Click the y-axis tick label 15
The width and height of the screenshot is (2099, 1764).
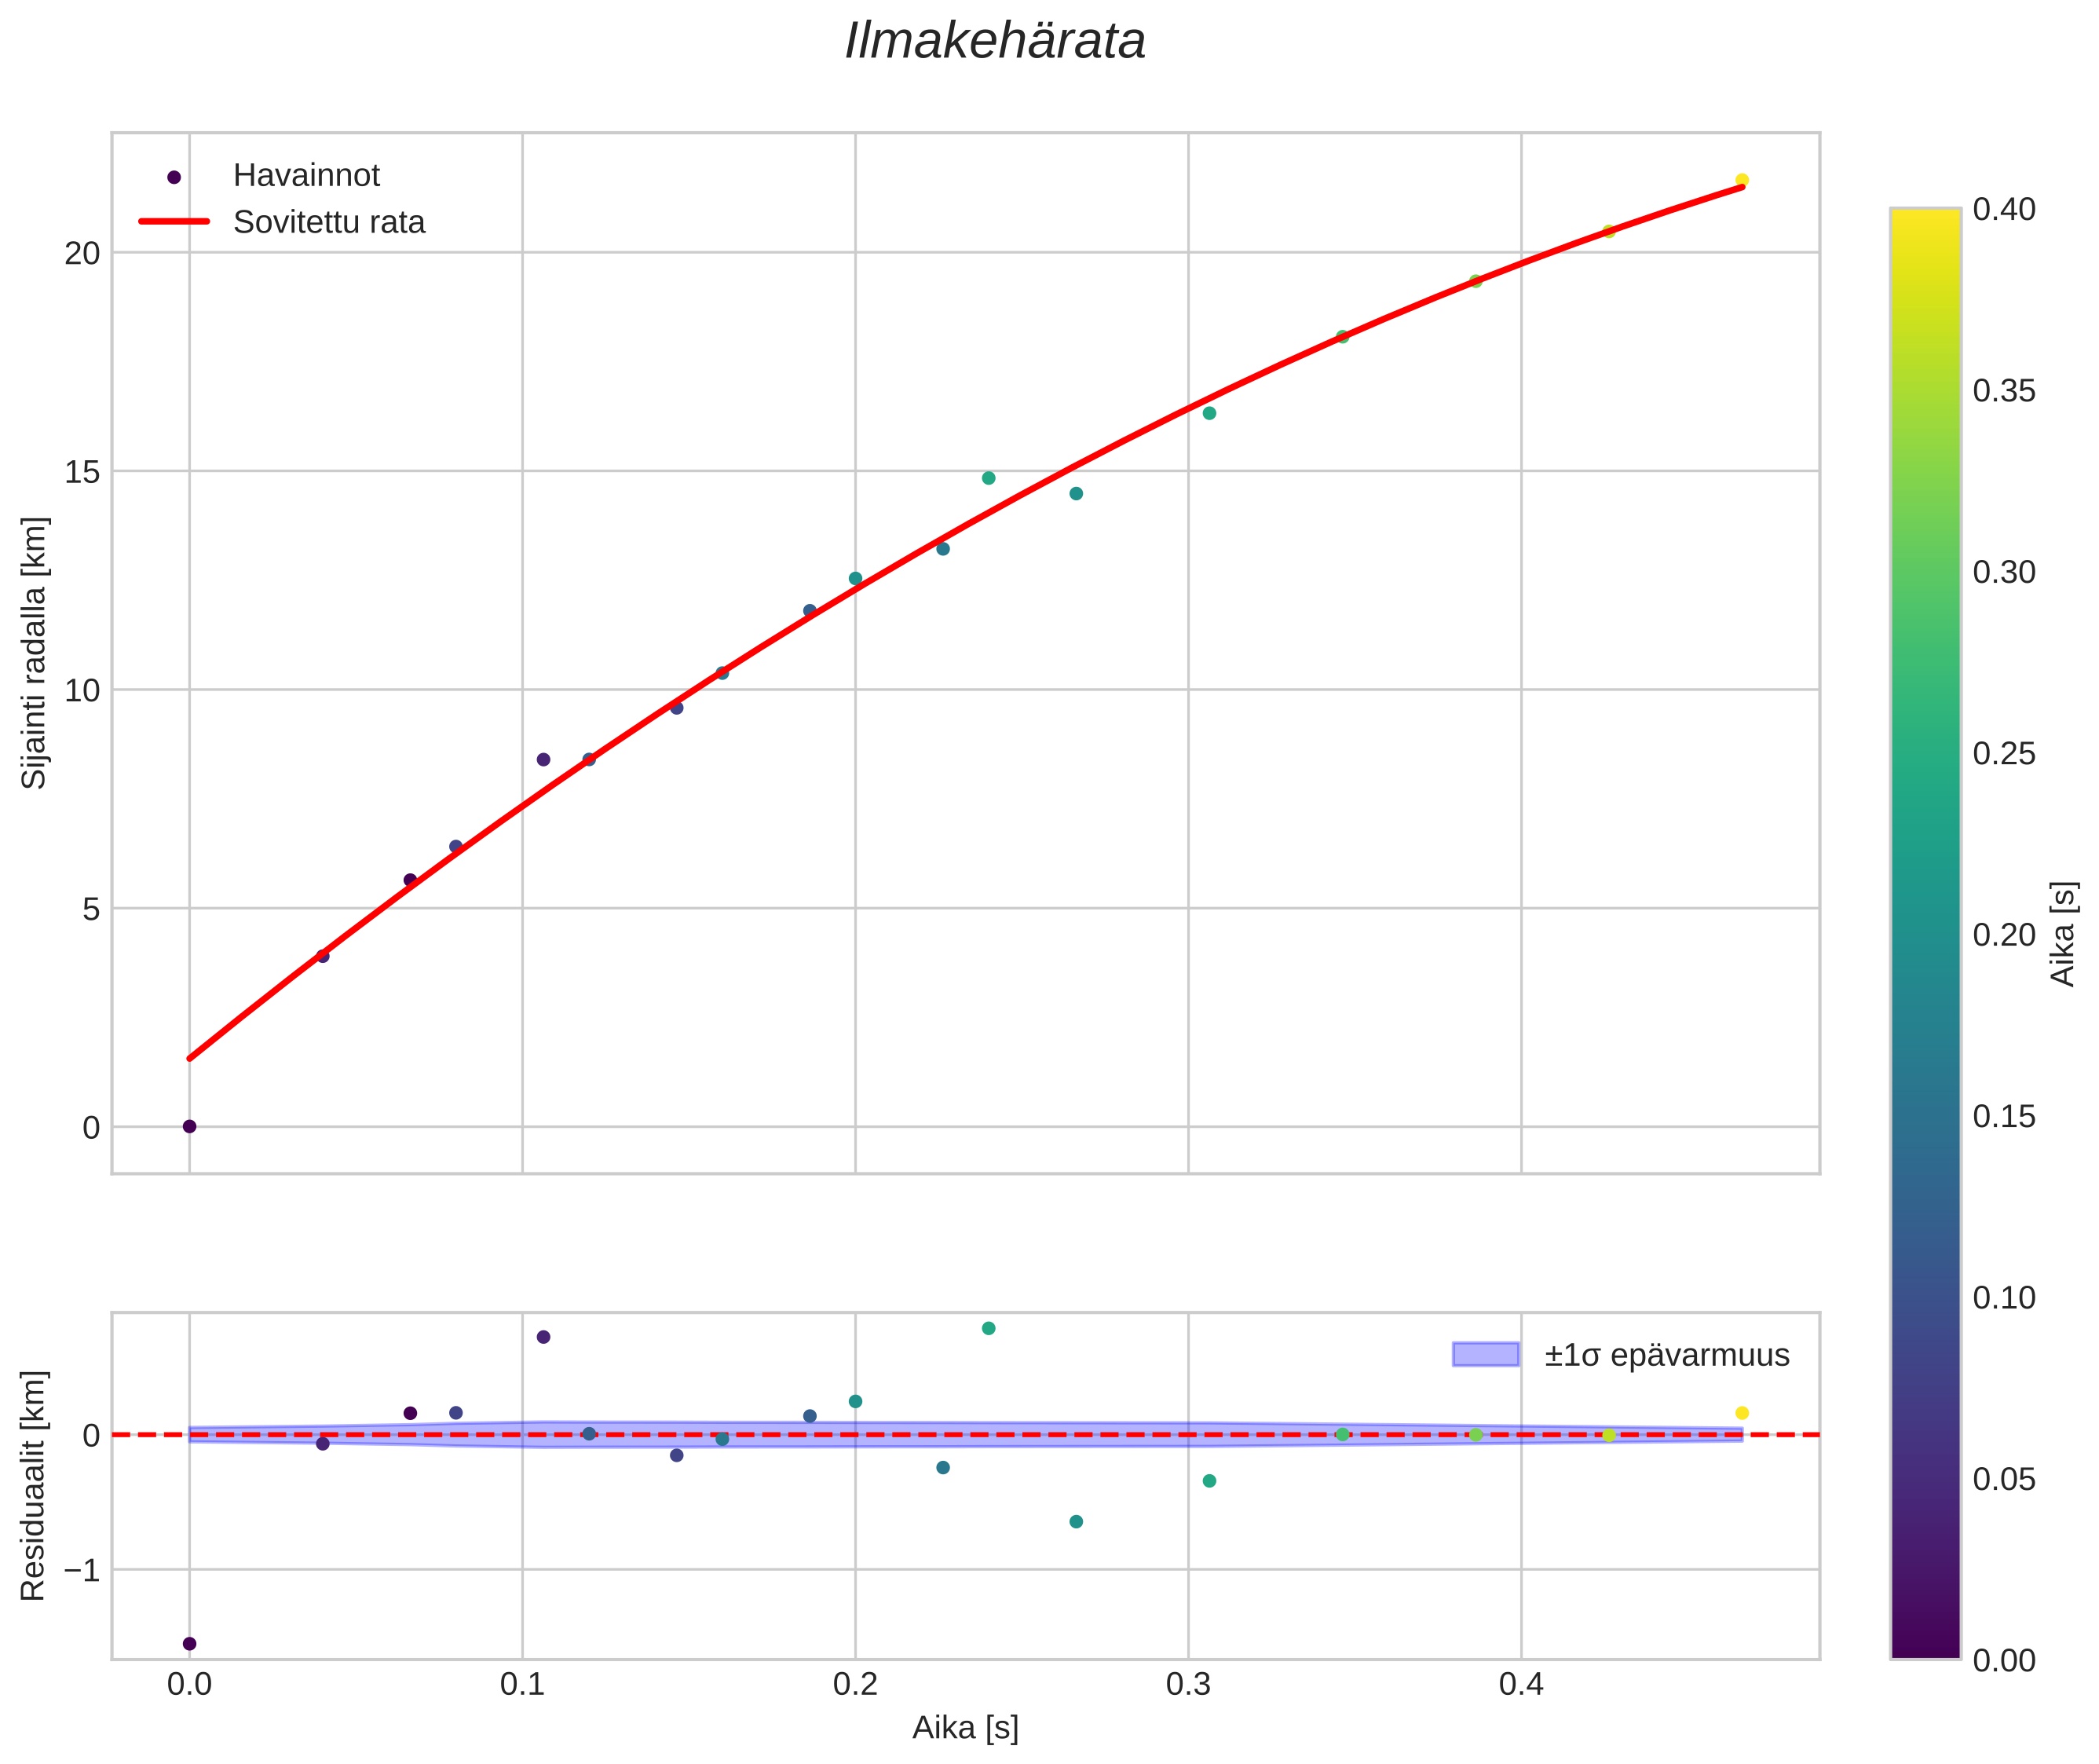point(82,472)
